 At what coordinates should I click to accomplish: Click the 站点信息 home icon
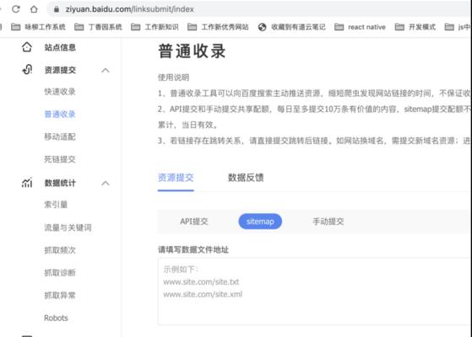pyautogui.click(x=27, y=47)
